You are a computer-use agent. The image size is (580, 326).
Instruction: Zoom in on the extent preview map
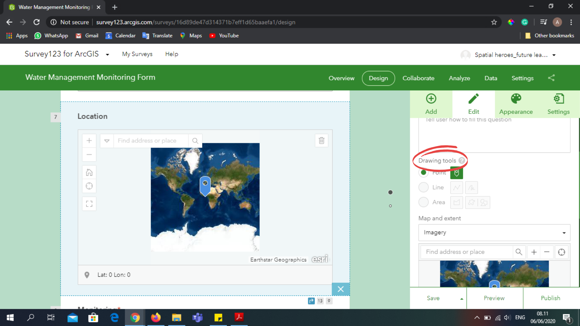point(534,252)
